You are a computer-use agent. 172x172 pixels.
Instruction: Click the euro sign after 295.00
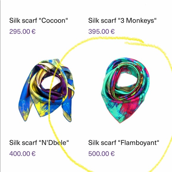pos(34,31)
